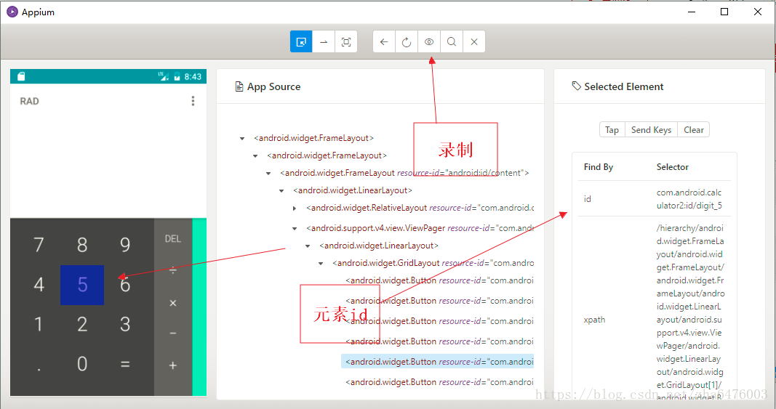
Task: Click the Send Keys button
Action: click(652, 129)
